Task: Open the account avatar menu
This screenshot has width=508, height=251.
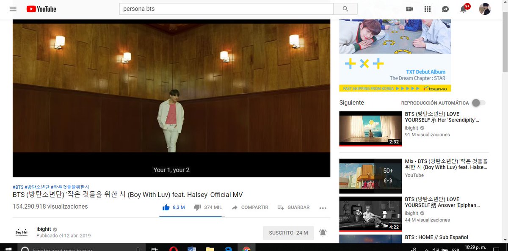Action: click(x=485, y=9)
